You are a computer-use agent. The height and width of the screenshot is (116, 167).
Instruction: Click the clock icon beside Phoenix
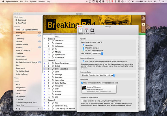[53, 94]
